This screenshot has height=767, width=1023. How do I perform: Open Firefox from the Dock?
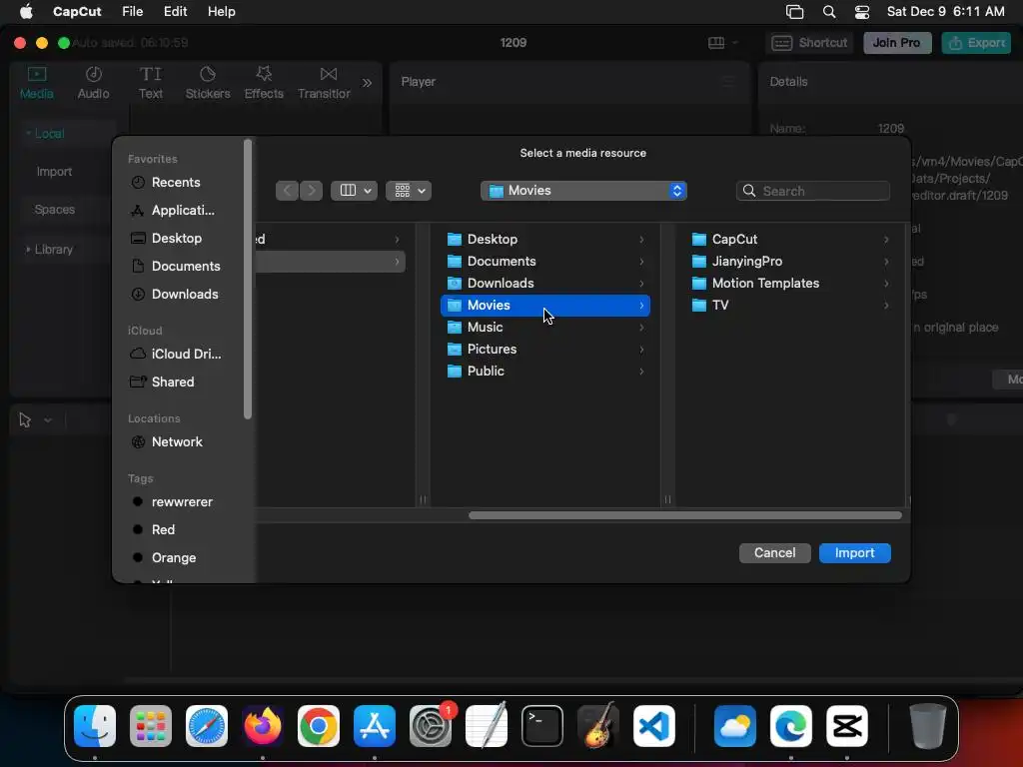(263, 726)
